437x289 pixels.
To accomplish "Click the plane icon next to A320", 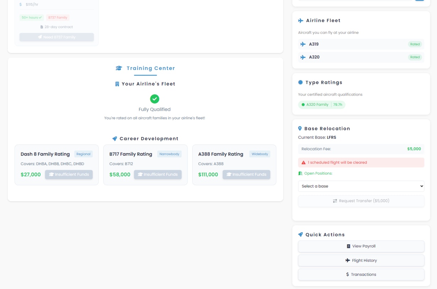I will point(303,57).
